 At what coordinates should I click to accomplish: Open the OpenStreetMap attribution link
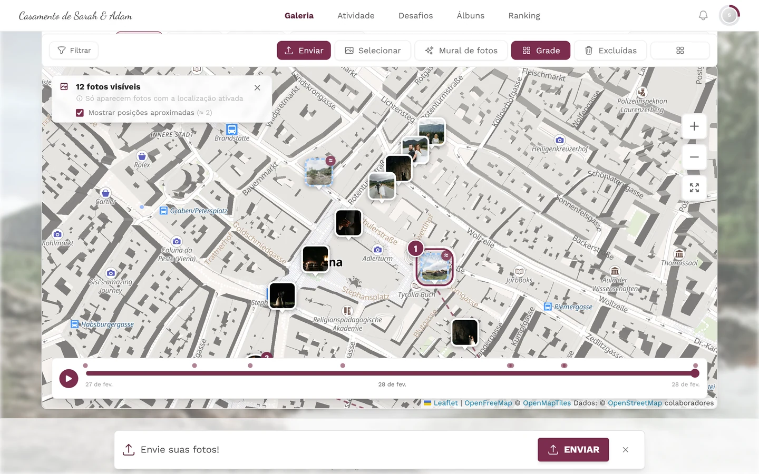click(635, 403)
